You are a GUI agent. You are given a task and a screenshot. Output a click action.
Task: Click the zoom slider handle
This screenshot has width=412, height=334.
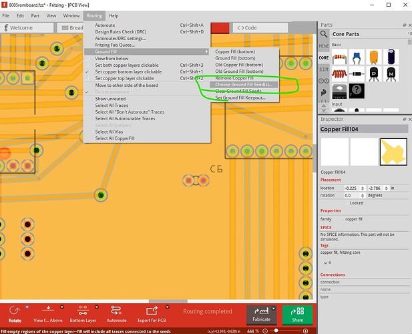pos(276,331)
